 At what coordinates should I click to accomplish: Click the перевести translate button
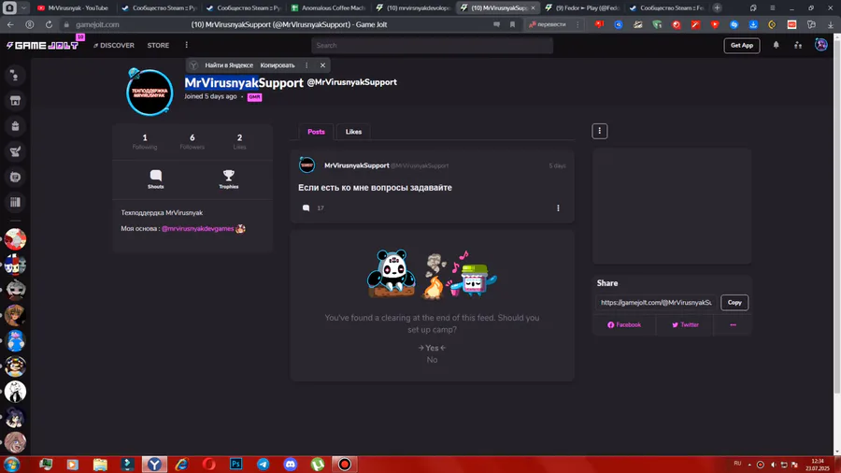(x=548, y=24)
